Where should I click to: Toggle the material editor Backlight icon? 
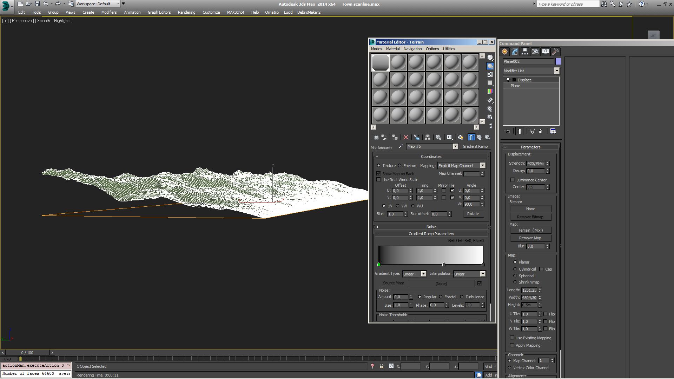click(x=490, y=66)
